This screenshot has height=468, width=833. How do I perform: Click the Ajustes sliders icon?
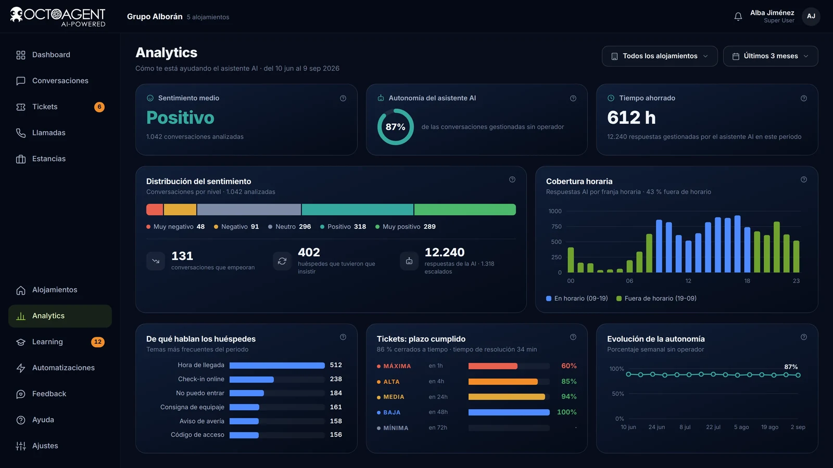click(x=21, y=446)
